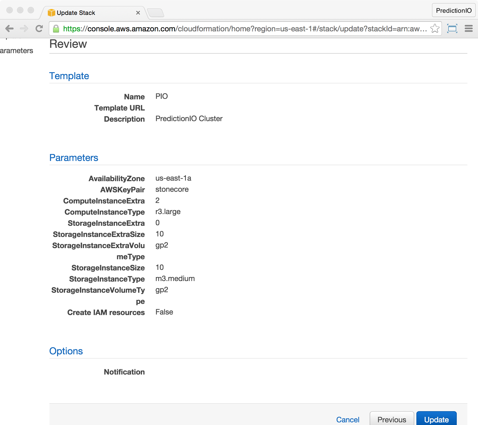Click the screen icon beside the bookmark star
Screen dimensions: 478x425
tap(452, 28)
